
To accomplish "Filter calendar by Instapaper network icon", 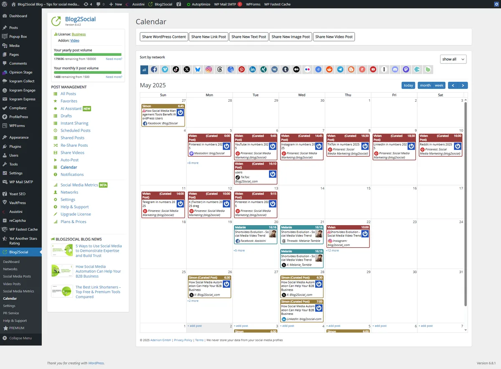I will point(384,70).
